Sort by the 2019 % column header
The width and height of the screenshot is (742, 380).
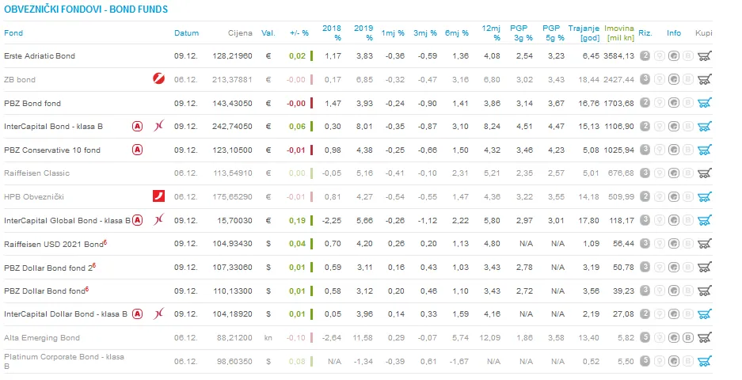tap(363, 32)
